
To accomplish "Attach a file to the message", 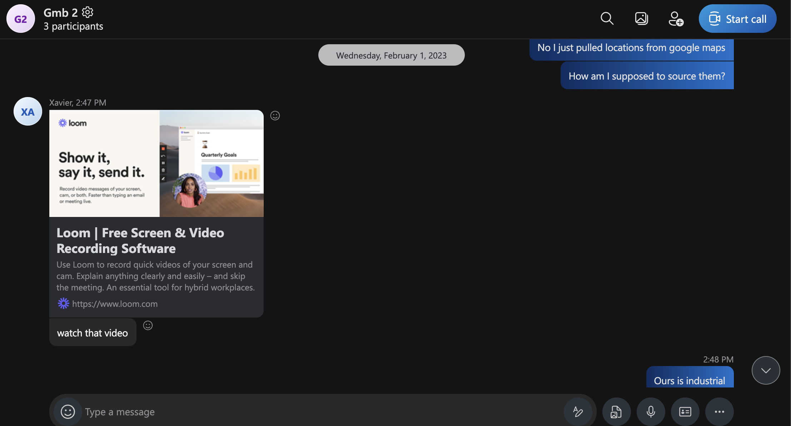I will [x=616, y=412].
